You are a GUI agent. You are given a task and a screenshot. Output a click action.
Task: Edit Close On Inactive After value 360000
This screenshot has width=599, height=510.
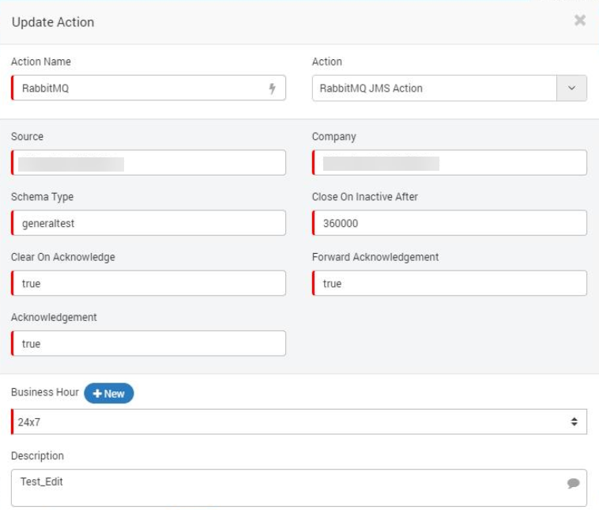tap(449, 223)
